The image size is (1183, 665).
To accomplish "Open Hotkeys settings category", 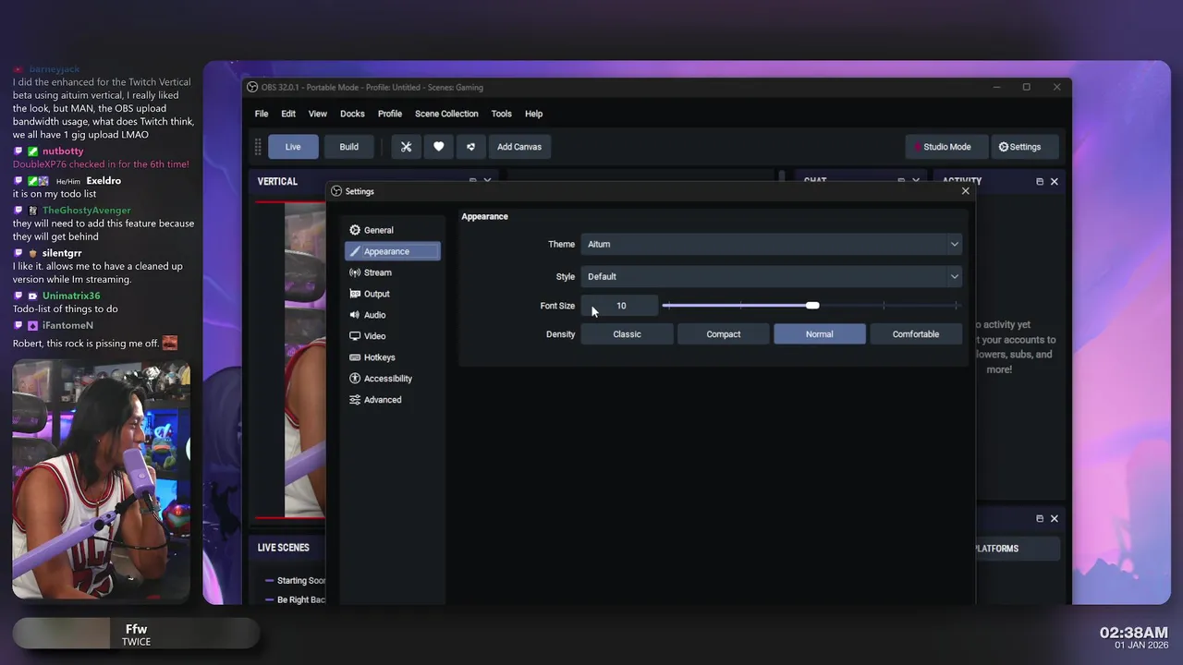I will point(392,357).
